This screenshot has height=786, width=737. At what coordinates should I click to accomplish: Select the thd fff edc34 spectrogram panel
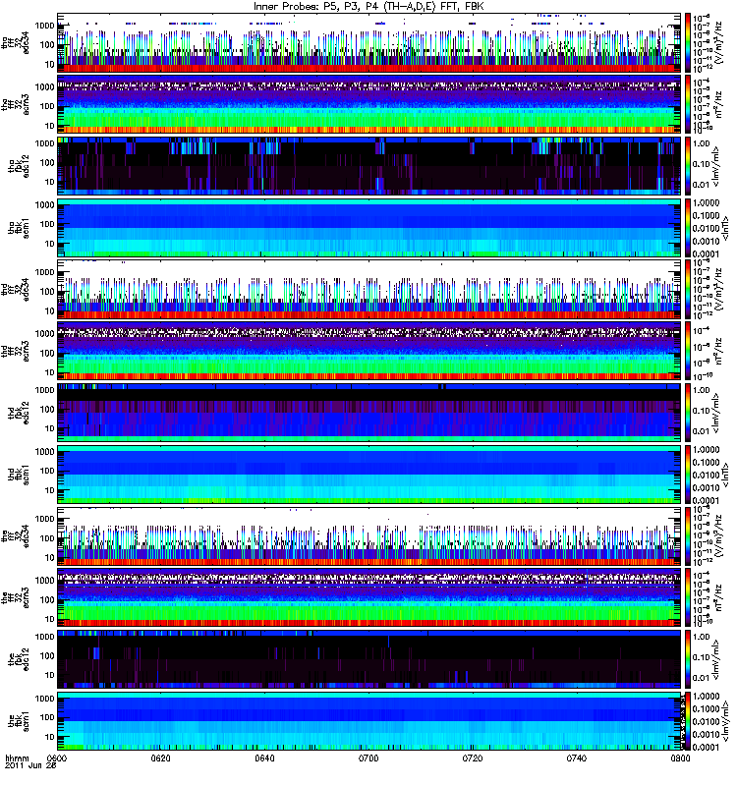[369, 289]
